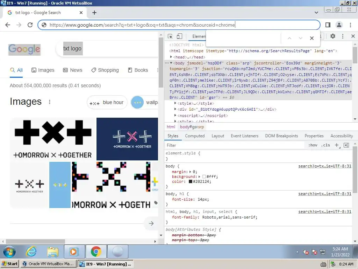Expand the div _81btYdqgA6upptQPvK6c6AE1 node
The width and height of the screenshot is (358, 269).
pos(176,109)
